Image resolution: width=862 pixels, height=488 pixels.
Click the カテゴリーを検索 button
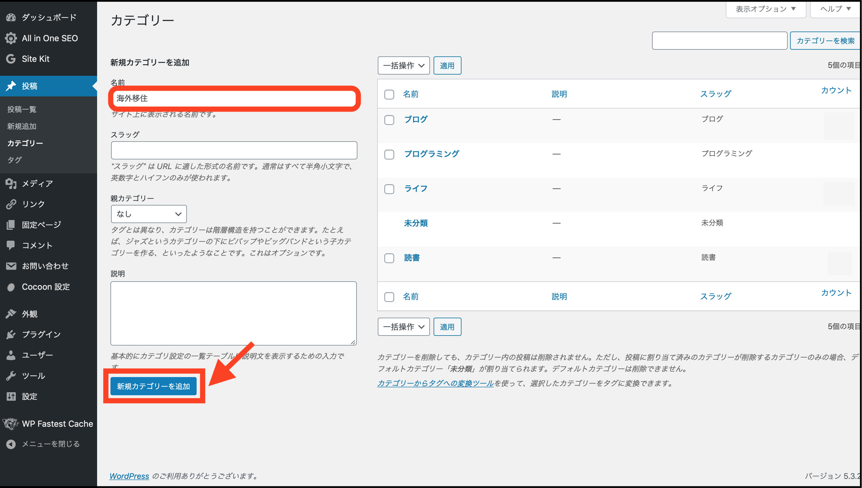point(826,41)
